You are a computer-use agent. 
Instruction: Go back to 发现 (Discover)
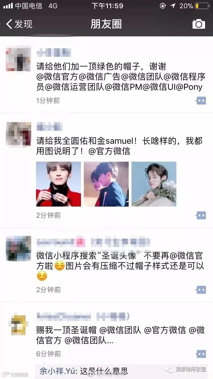[x=19, y=24]
